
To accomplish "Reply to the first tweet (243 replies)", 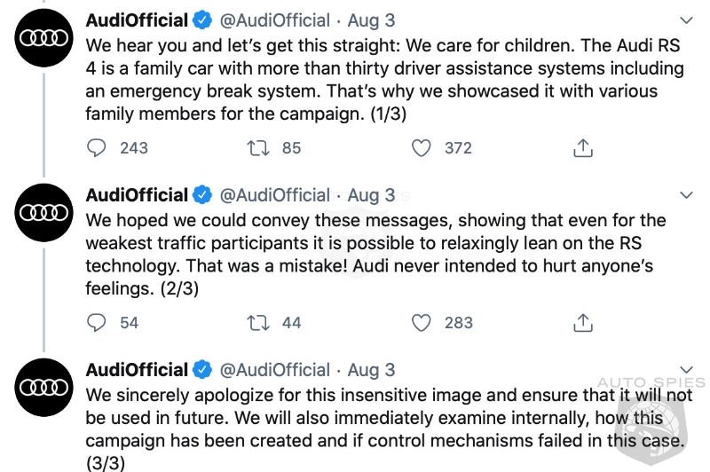I will pyautogui.click(x=96, y=148).
